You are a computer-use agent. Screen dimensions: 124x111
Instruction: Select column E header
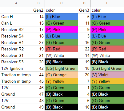click(107, 3)
